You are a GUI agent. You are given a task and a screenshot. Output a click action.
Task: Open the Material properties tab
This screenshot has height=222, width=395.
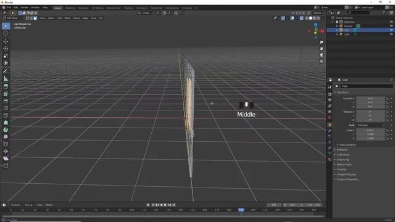point(330,160)
